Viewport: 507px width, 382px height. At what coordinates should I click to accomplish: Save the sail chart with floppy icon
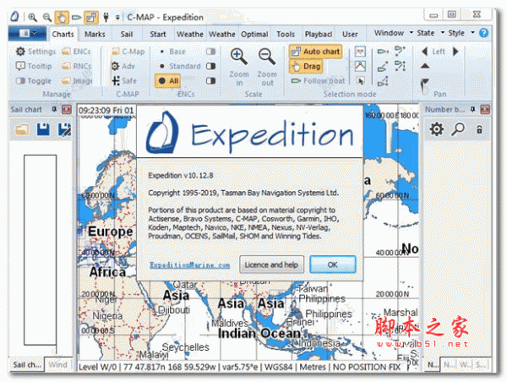tap(43, 129)
